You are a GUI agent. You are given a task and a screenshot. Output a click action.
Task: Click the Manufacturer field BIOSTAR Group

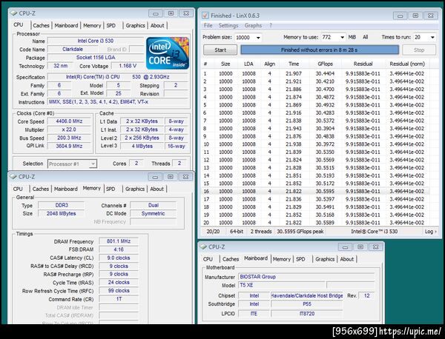[306, 277]
